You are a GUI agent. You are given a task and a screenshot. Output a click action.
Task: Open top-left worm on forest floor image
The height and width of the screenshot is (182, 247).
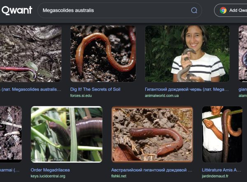[x=30, y=54]
